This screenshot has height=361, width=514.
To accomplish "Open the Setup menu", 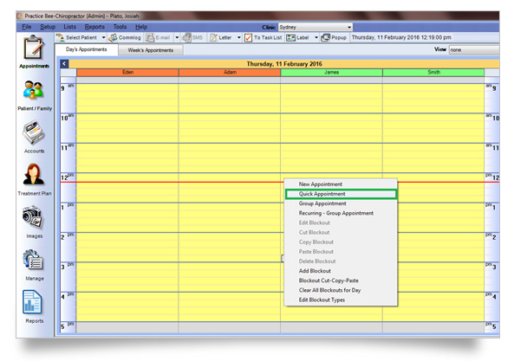I will 48,27.
